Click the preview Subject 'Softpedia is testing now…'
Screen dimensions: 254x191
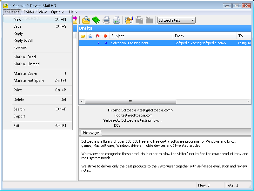click(141, 120)
